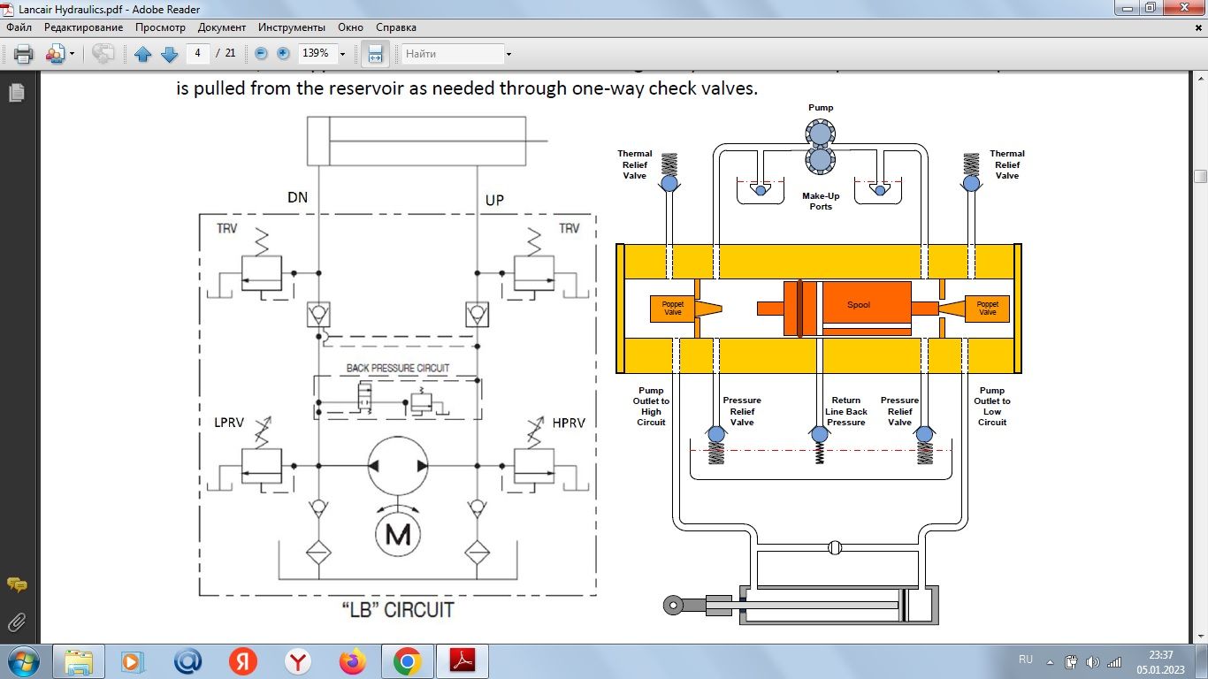Viewport: 1208px width, 679px height.
Task: Click the volume speaker icon in system tray
Action: (x=1092, y=661)
